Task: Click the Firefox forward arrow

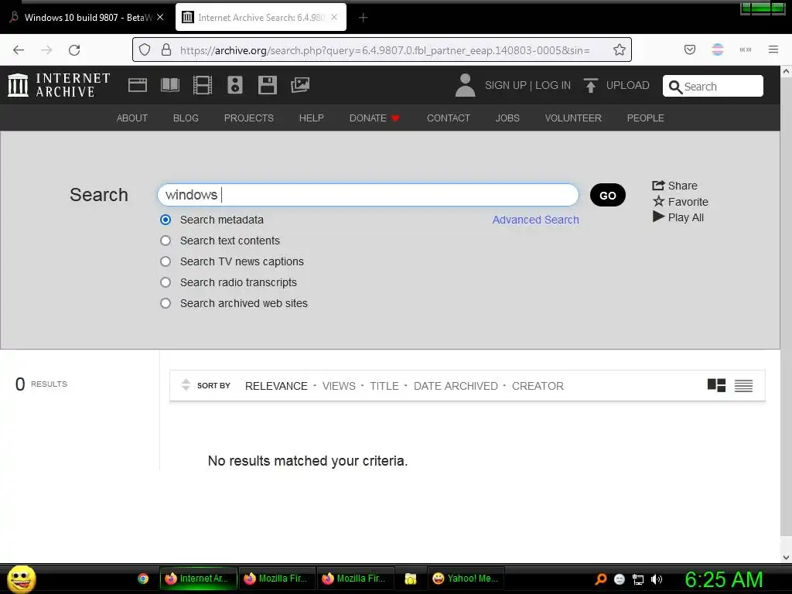Action: click(x=46, y=50)
